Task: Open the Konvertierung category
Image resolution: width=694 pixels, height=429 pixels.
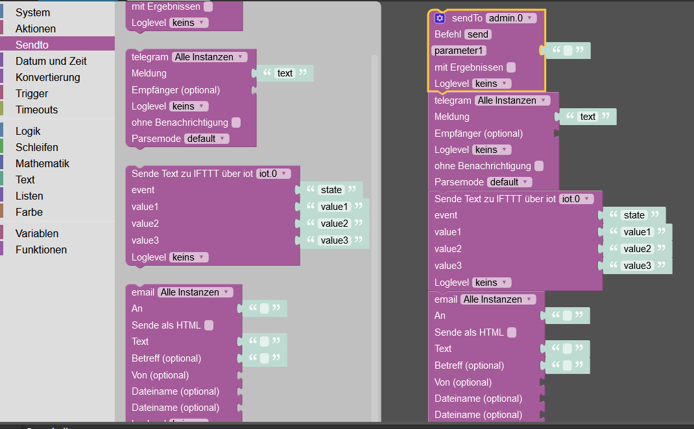Action: coord(48,77)
